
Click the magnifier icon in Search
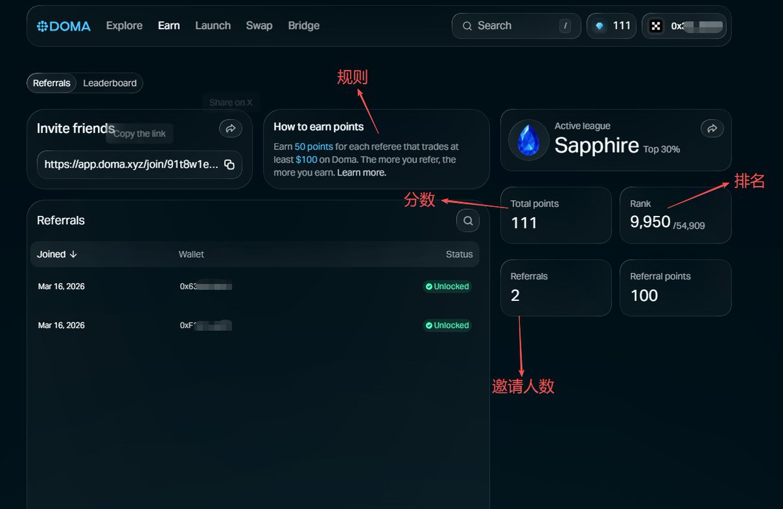(467, 26)
